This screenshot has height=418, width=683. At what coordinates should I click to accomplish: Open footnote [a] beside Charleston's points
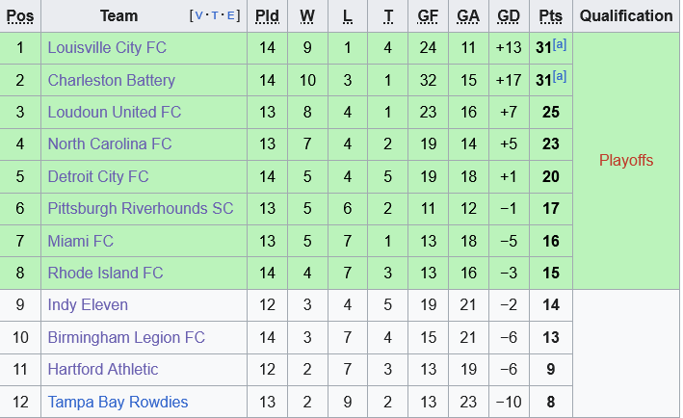559,76
